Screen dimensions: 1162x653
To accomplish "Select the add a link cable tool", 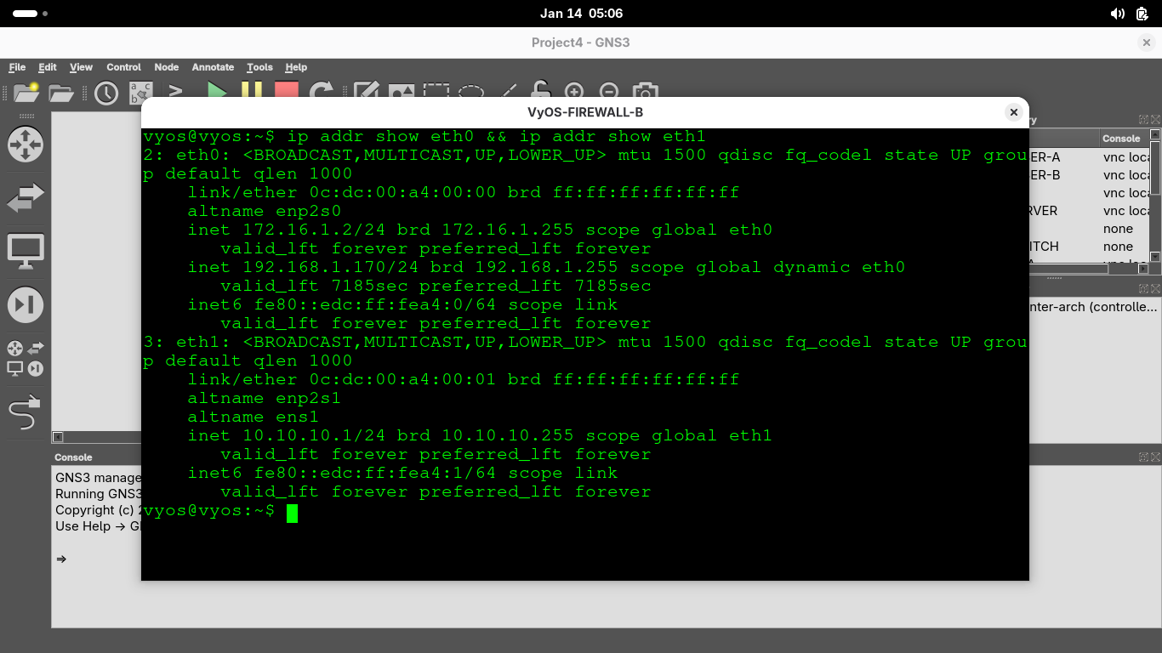I will [25, 414].
